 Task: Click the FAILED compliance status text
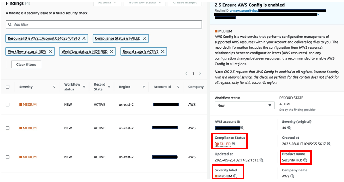pyautogui.click(x=225, y=144)
